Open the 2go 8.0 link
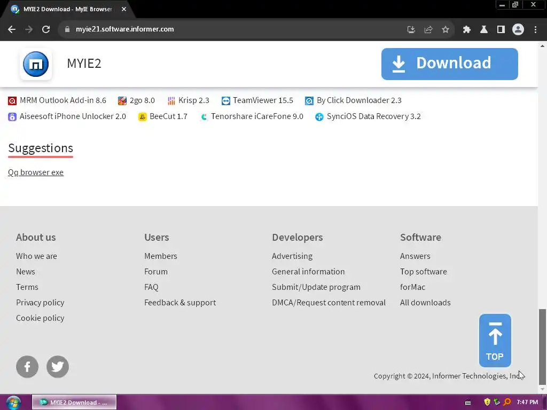The image size is (547, 410). coord(142,100)
